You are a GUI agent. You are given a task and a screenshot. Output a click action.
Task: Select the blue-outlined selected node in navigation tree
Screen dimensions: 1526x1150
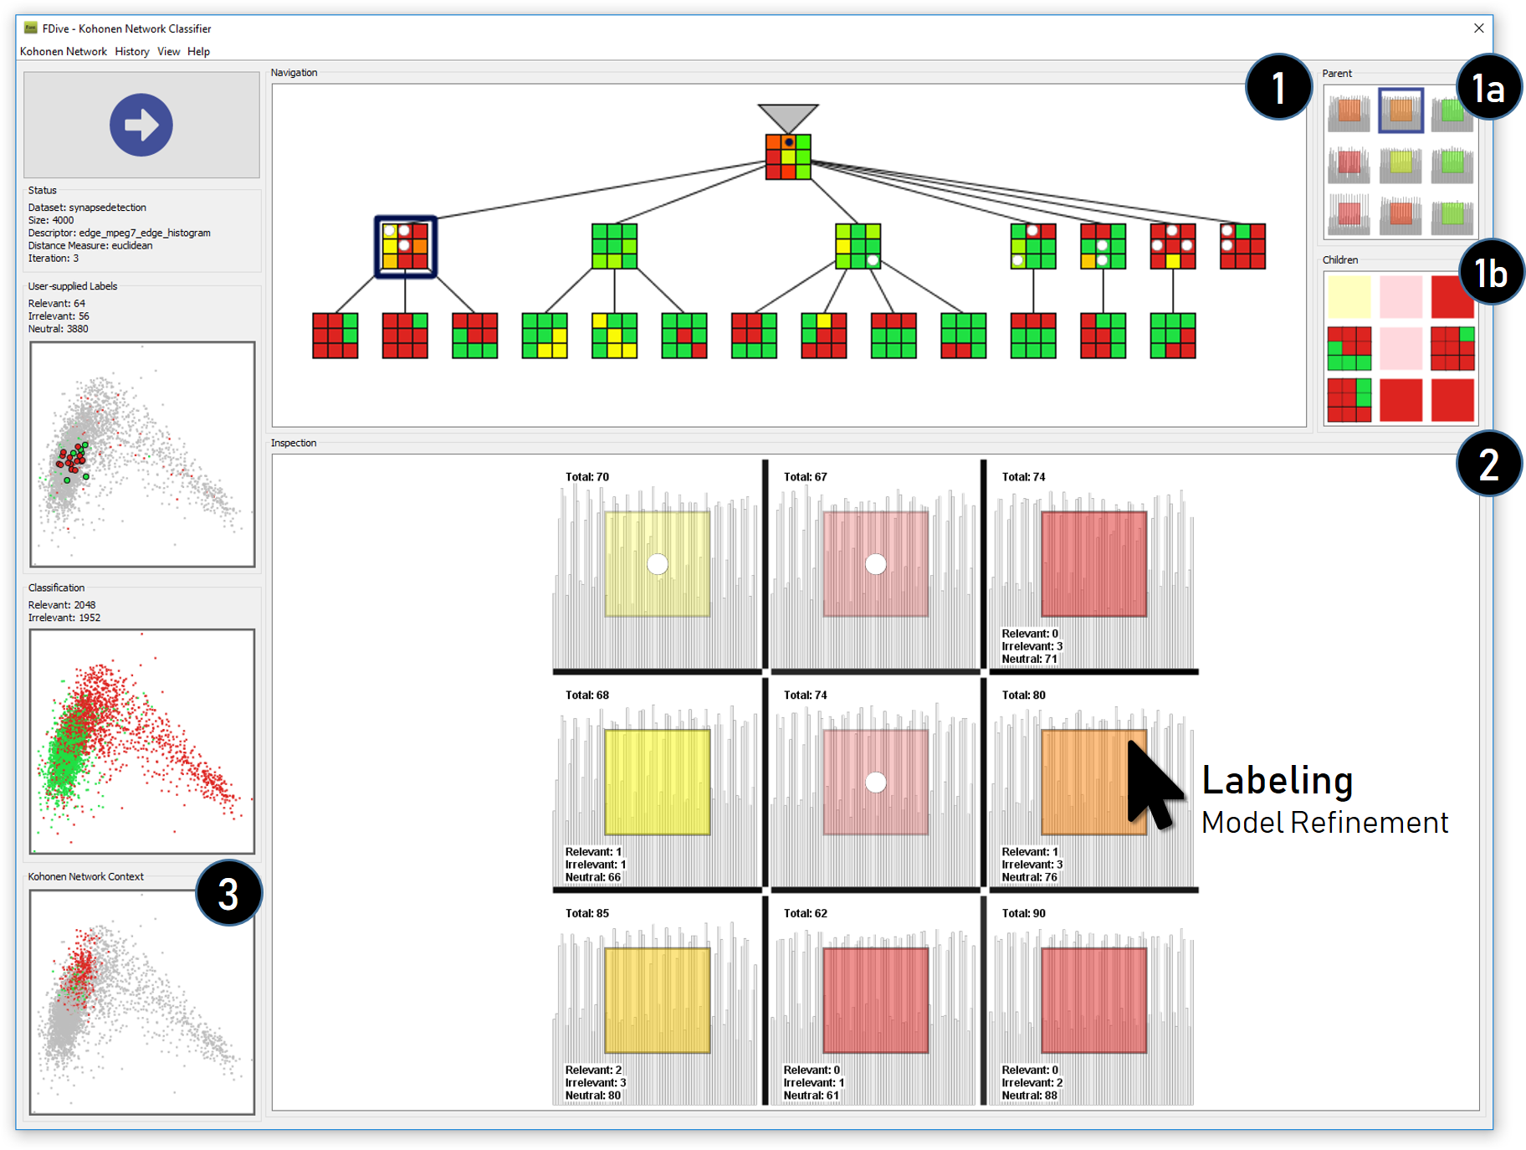(406, 246)
